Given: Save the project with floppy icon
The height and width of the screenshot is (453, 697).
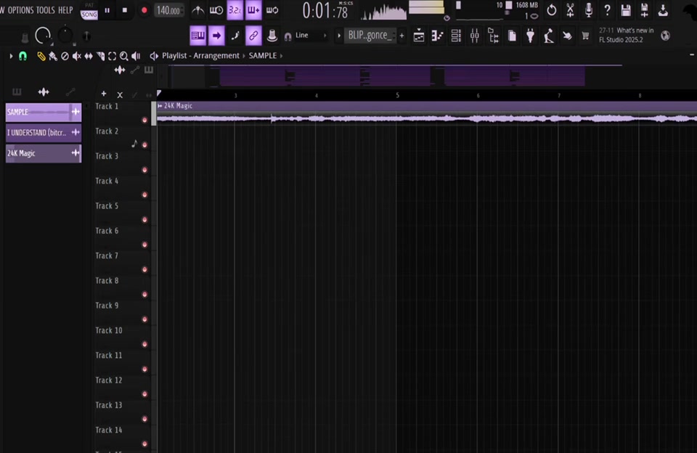Looking at the screenshot, I should tap(626, 10).
